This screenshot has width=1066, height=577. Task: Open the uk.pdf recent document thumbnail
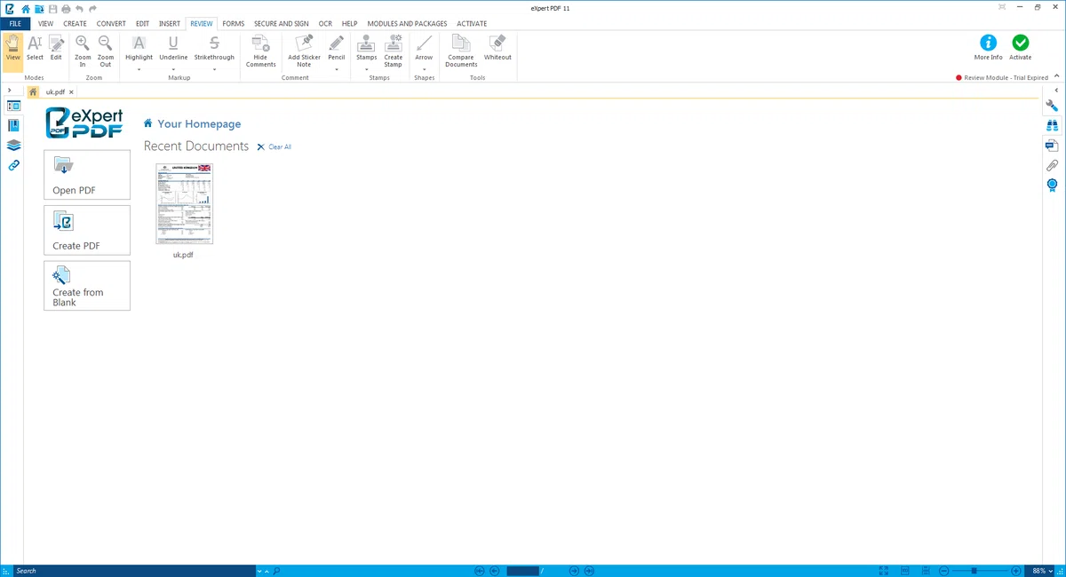click(184, 203)
